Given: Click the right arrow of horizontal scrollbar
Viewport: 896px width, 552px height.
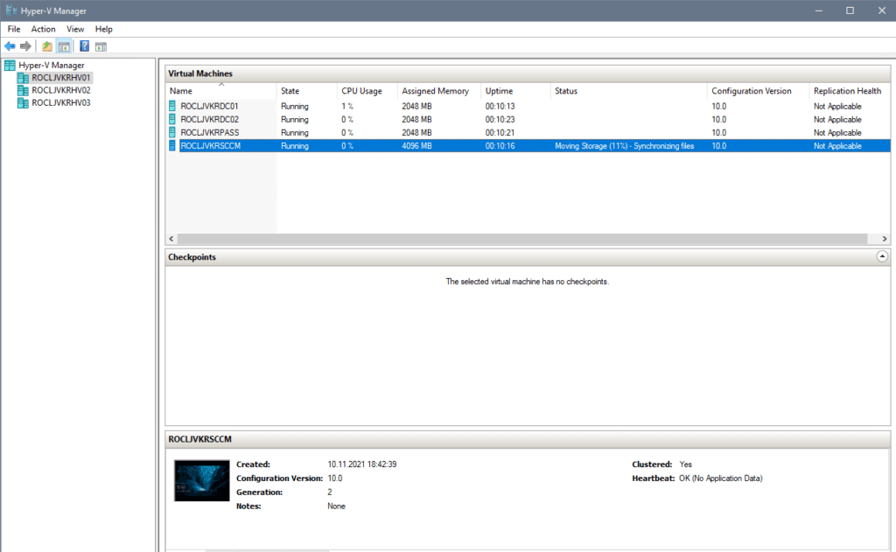Looking at the screenshot, I should 884,238.
